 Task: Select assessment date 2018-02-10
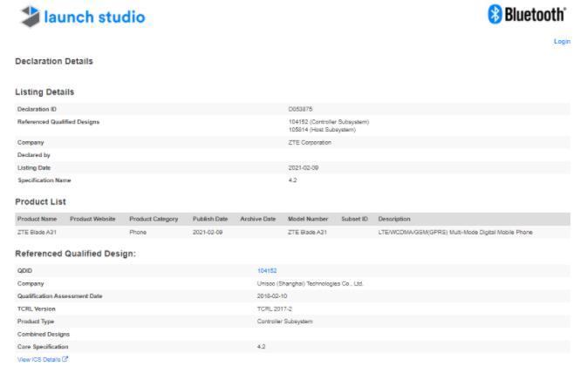(x=272, y=296)
